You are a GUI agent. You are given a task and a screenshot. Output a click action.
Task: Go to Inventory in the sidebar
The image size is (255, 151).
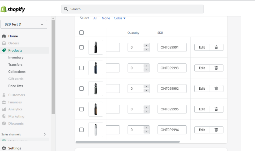click(x=16, y=58)
